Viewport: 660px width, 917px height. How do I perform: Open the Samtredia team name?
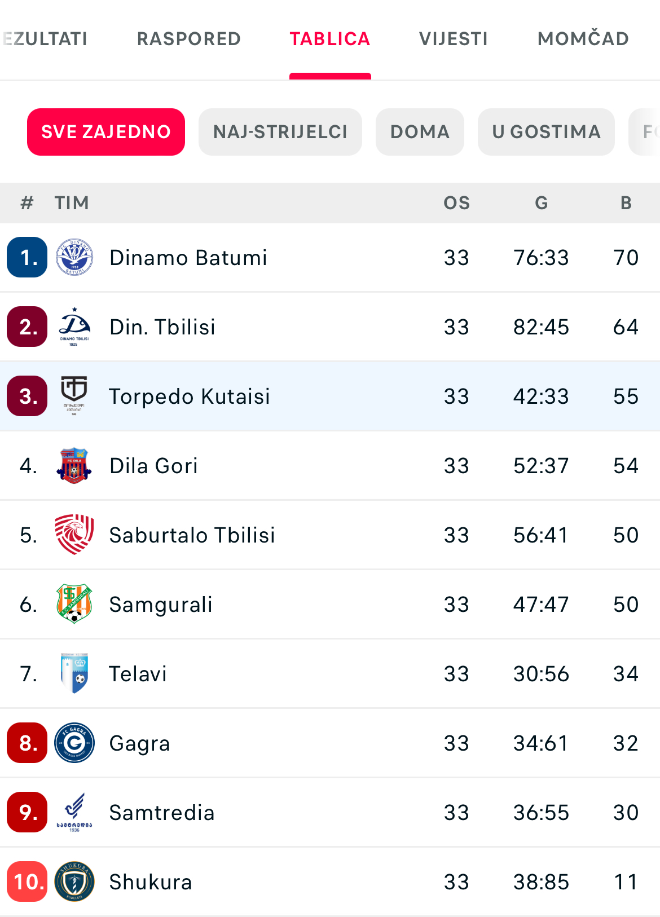[162, 813]
